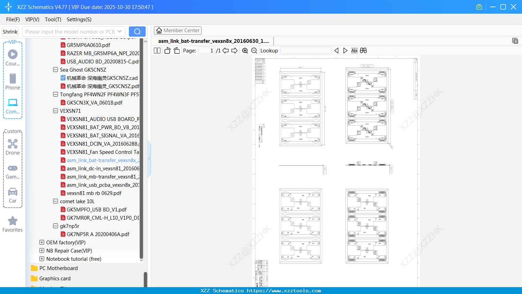Expand the OEM factory(VIP) node
The height and width of the screenshot is (294, 522).
(42, 242)
